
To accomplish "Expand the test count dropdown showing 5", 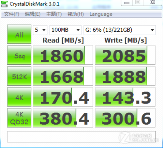I will tap(40, 30).
